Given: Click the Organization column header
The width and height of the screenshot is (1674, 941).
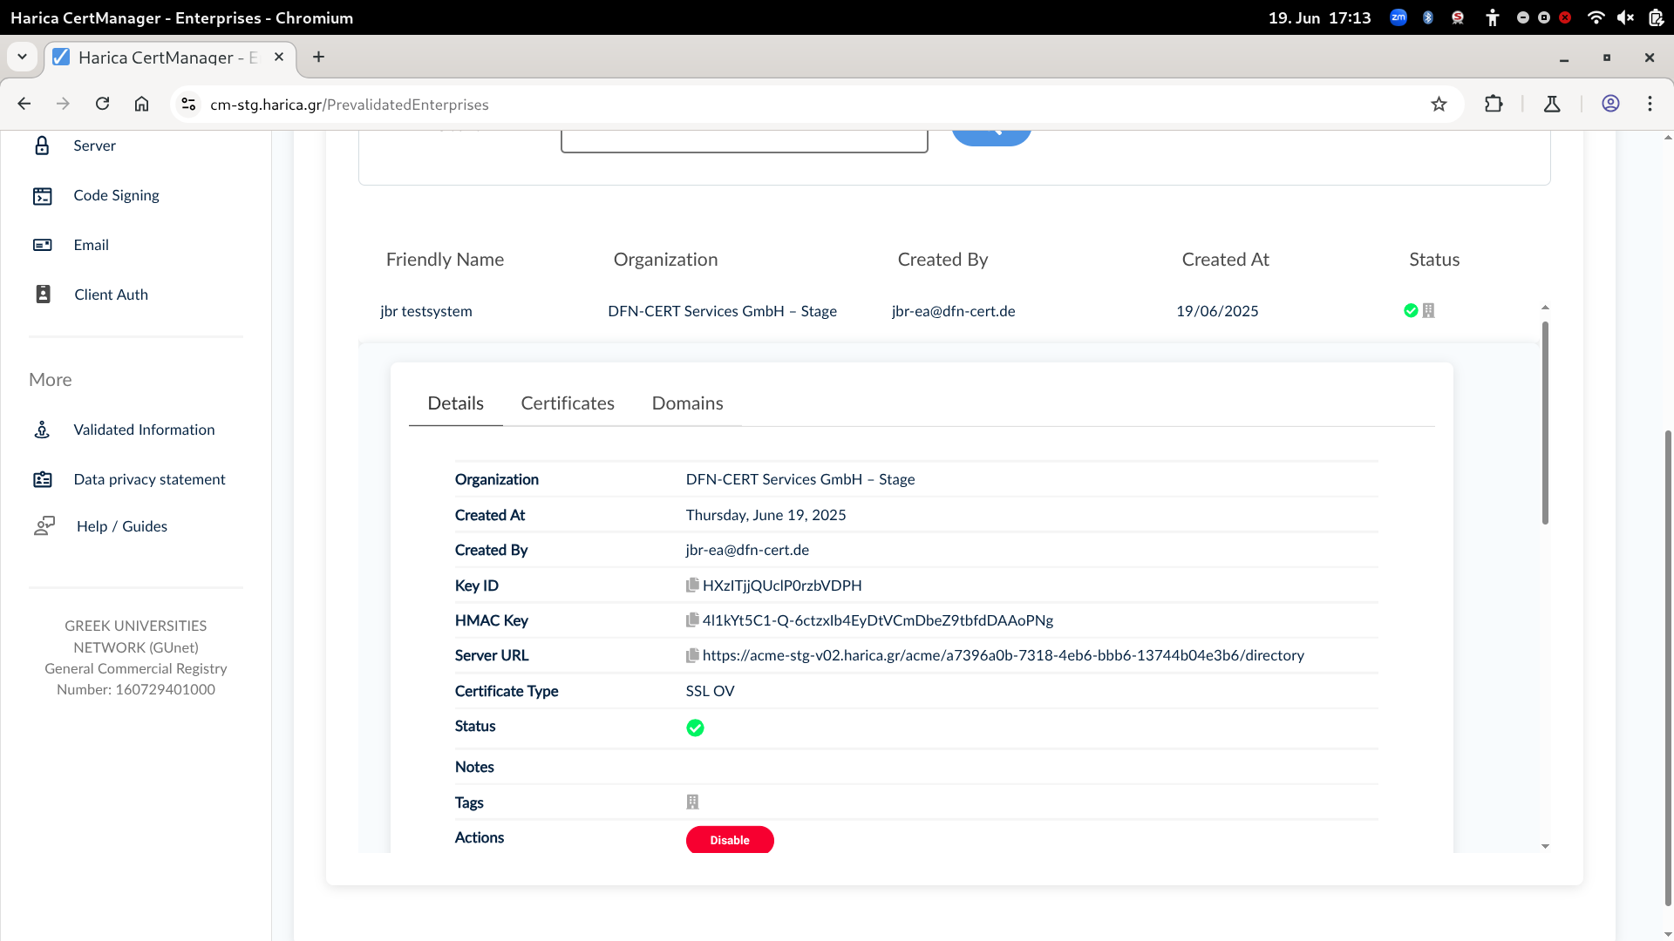Looking at the screenshot, I should click(x=665, y=260).
